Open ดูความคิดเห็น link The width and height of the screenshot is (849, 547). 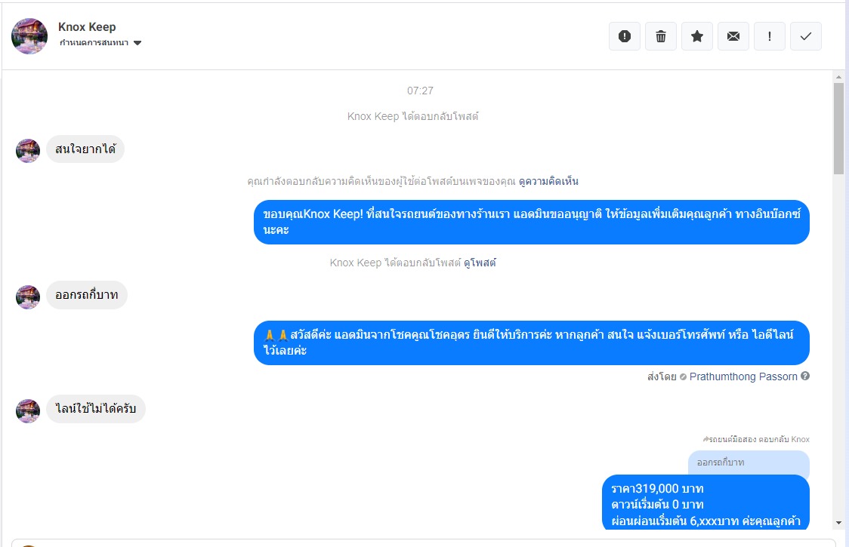click(548, 181)
